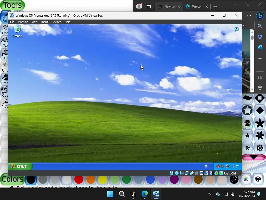Open the rainbow color spectrum selector
Screen dimensions: 266x200
coord(246,179)
